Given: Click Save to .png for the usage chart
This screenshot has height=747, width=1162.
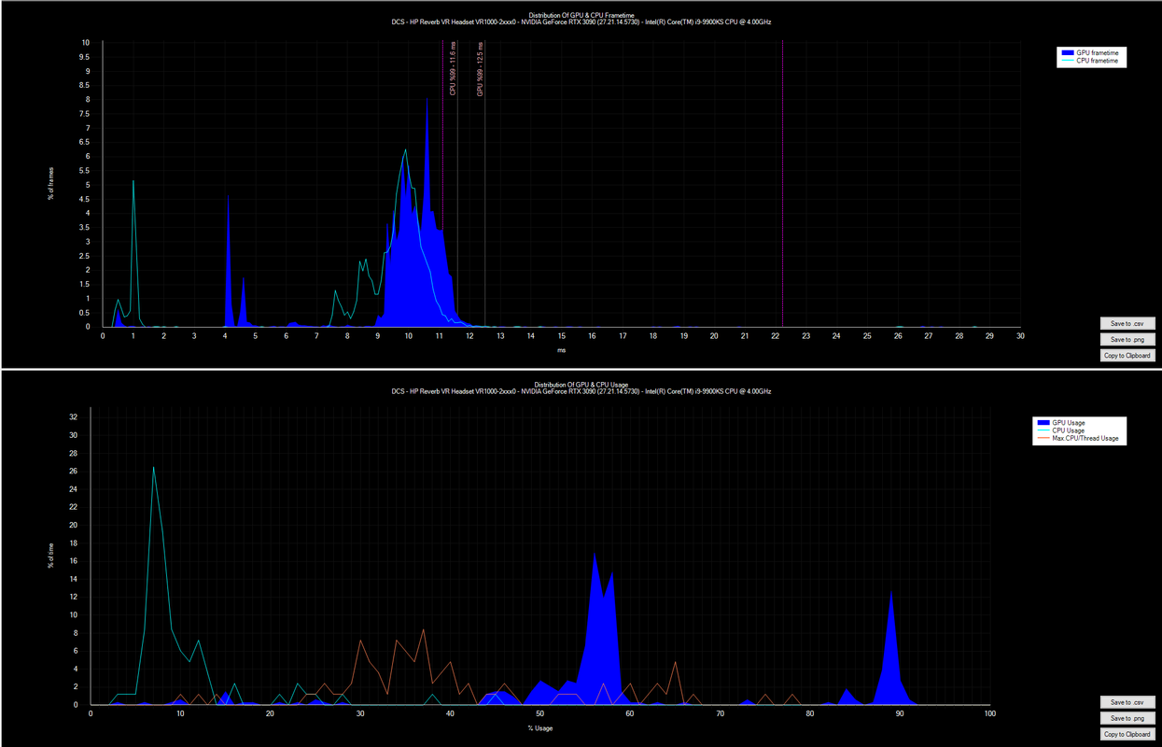Looking at the screenshot, I should pyautogui.click(x=1127, y=718).
